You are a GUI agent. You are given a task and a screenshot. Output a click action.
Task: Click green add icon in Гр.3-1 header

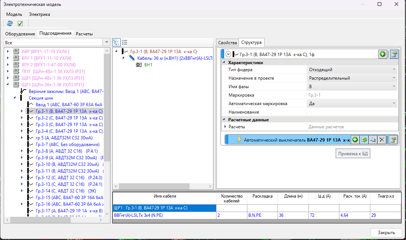pos(383,54)
